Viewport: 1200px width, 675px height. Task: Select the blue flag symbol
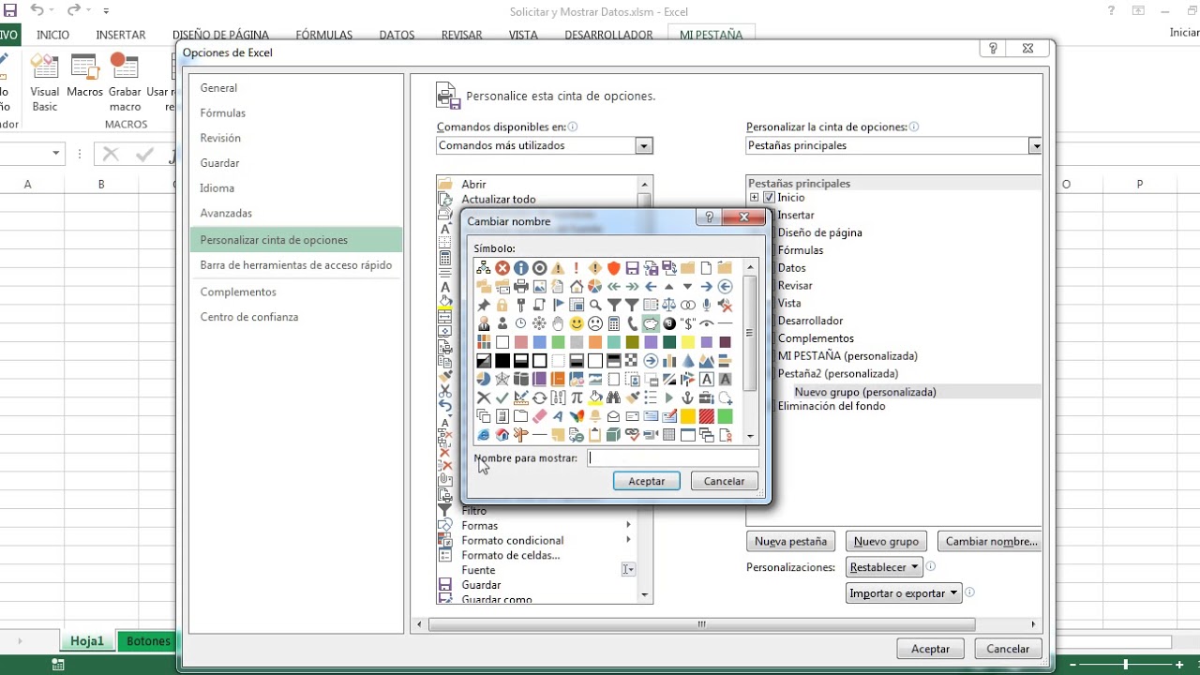[558, 305]
